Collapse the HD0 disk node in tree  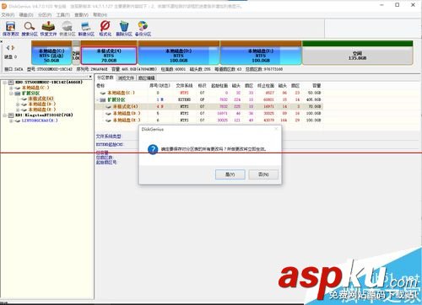[x=4, y=83]
